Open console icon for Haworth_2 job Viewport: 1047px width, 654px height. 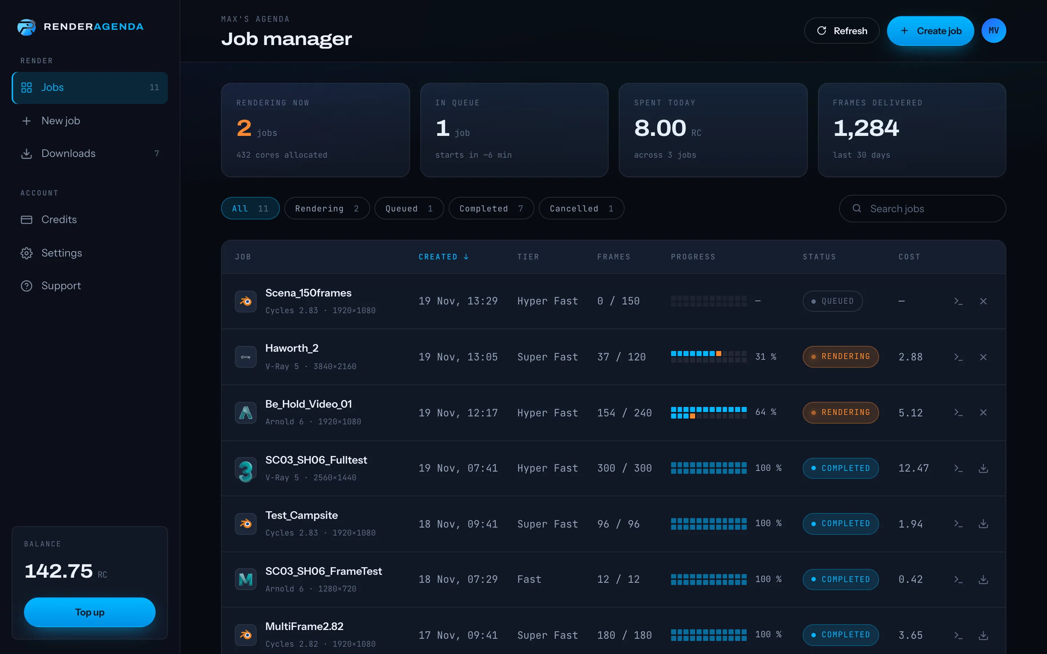[958, 357]
